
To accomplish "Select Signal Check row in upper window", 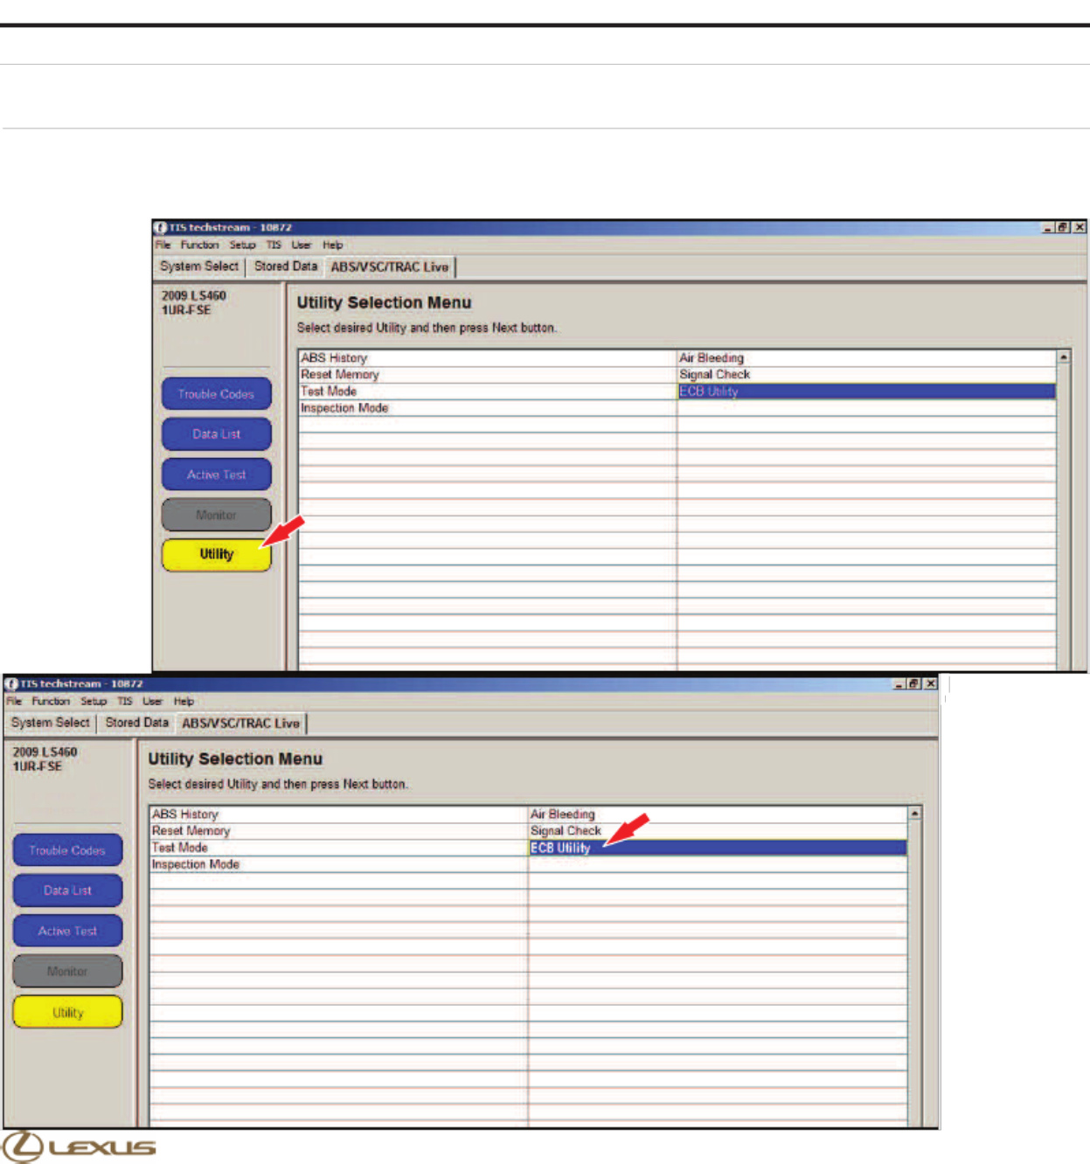I will (x=867, y=375).
